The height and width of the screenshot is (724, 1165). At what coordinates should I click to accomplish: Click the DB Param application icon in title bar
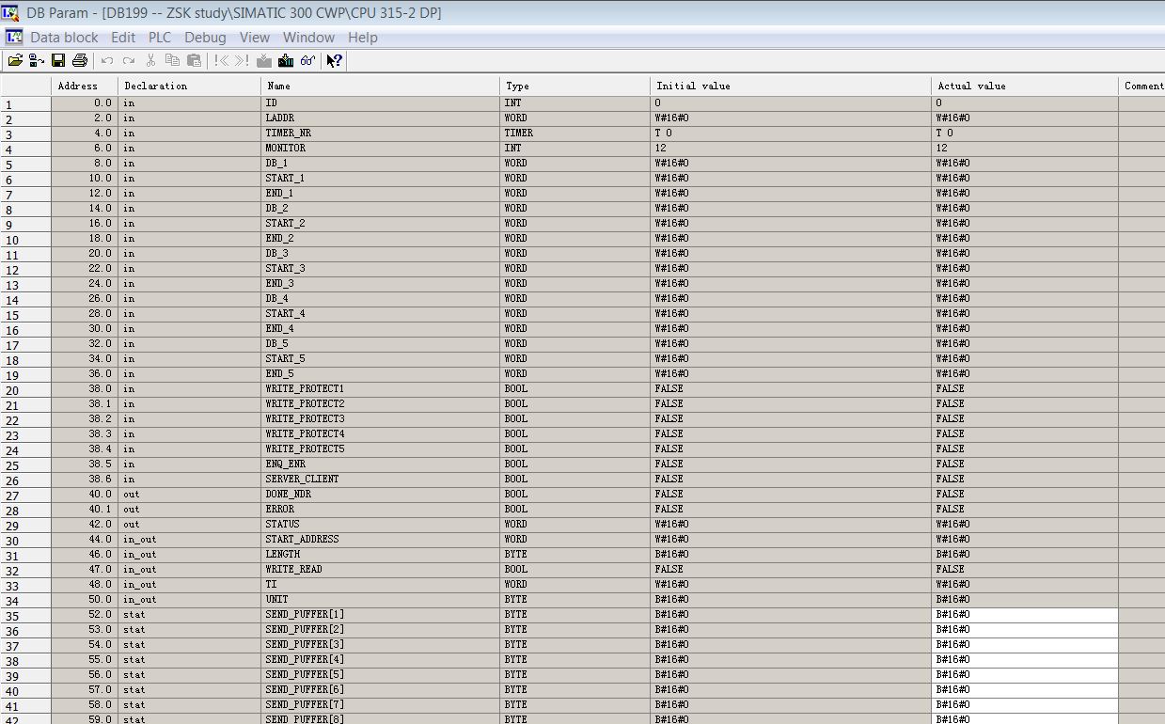(x=12, y=12)
